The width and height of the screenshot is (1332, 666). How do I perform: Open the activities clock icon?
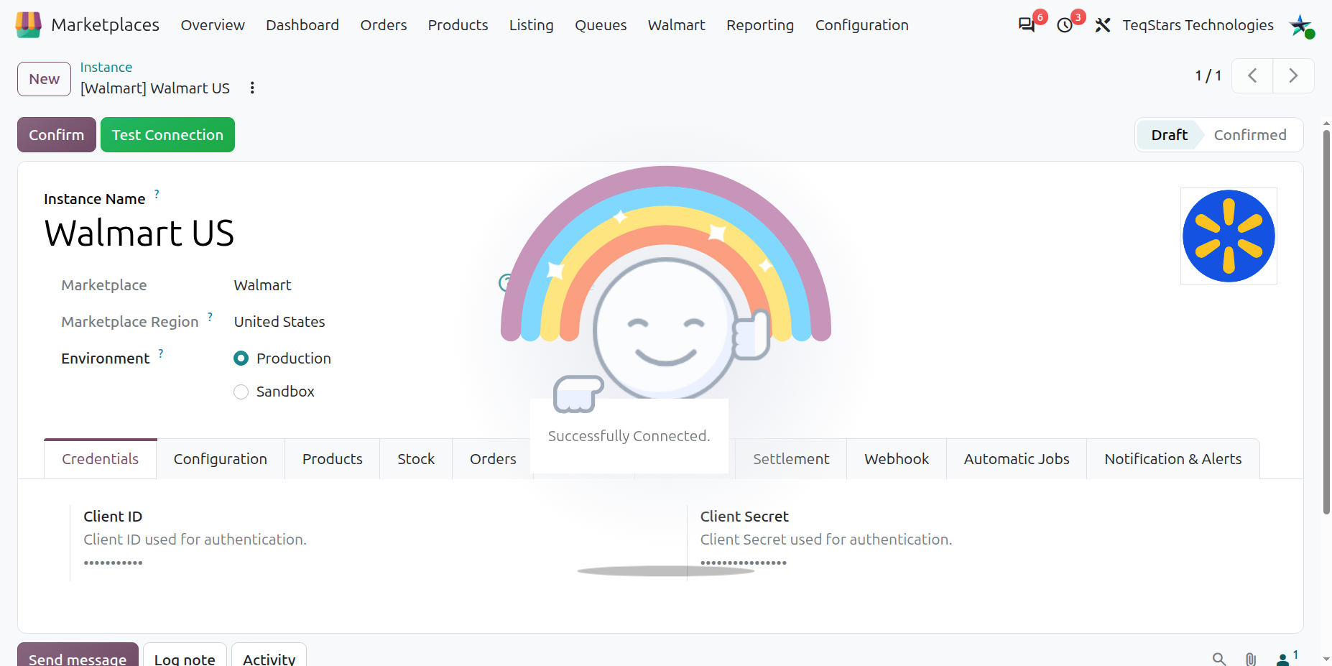1065,25
